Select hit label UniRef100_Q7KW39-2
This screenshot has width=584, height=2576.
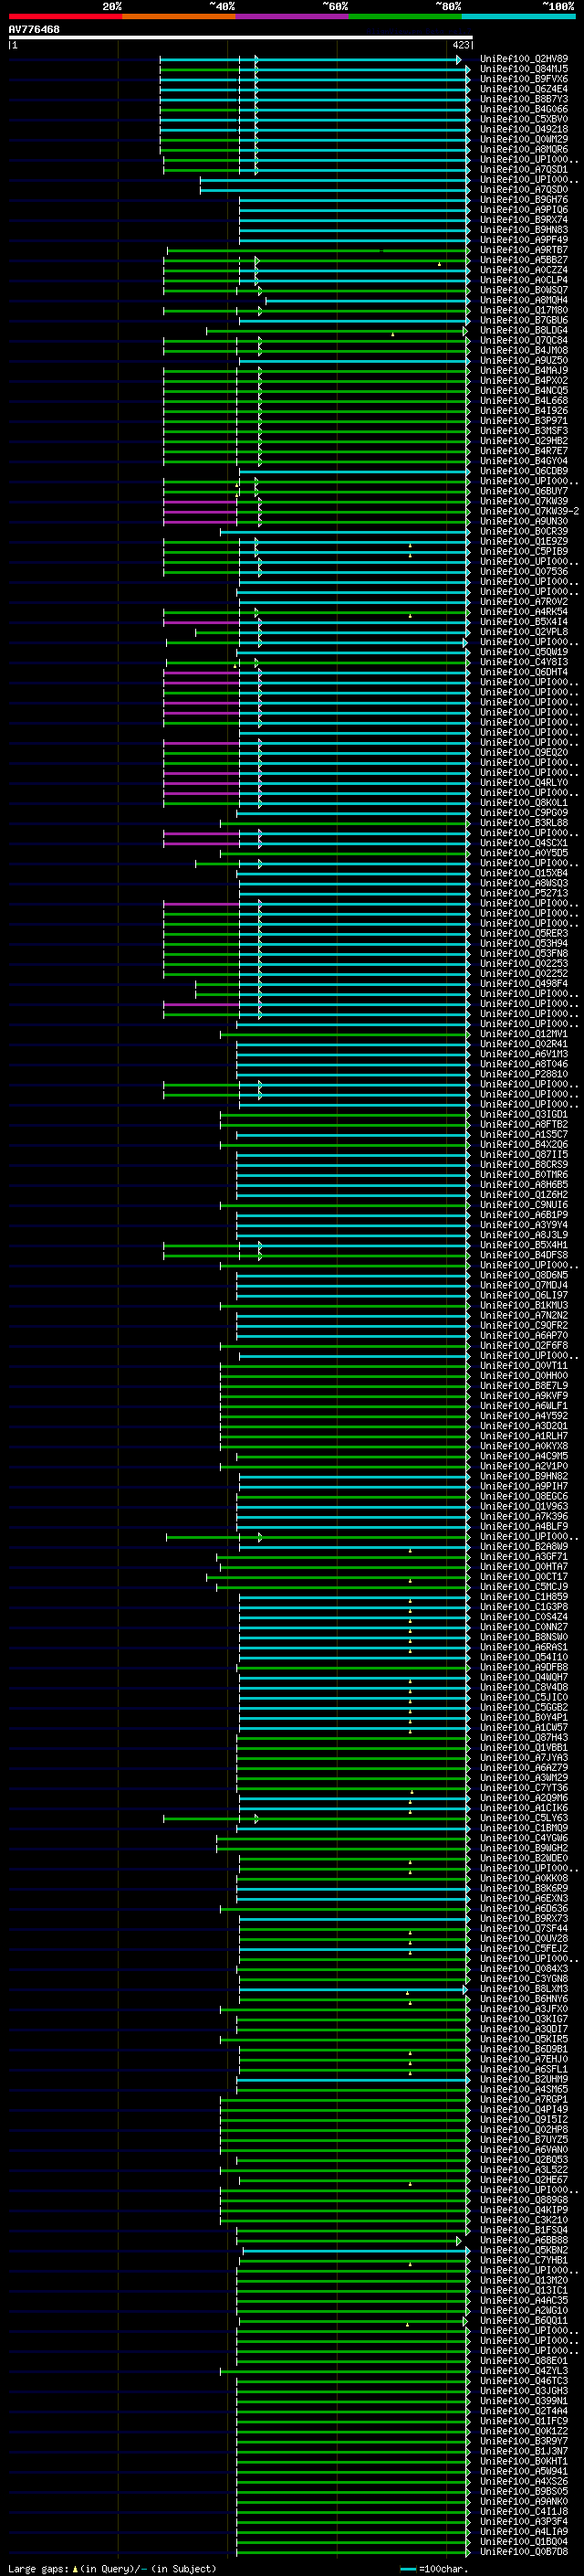pos(529,511)
